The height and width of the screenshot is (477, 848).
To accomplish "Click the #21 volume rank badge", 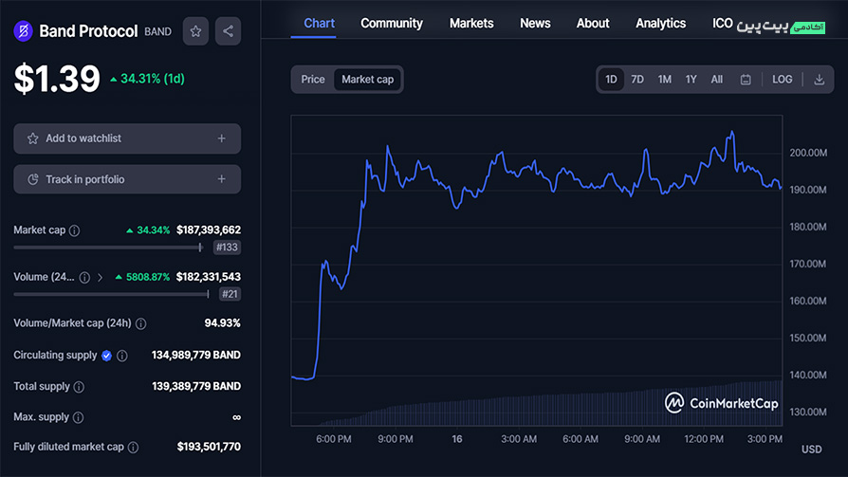I will pyautogui.click(x=230, y=294).
